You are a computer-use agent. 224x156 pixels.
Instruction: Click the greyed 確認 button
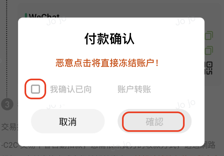tap(155, 121)
